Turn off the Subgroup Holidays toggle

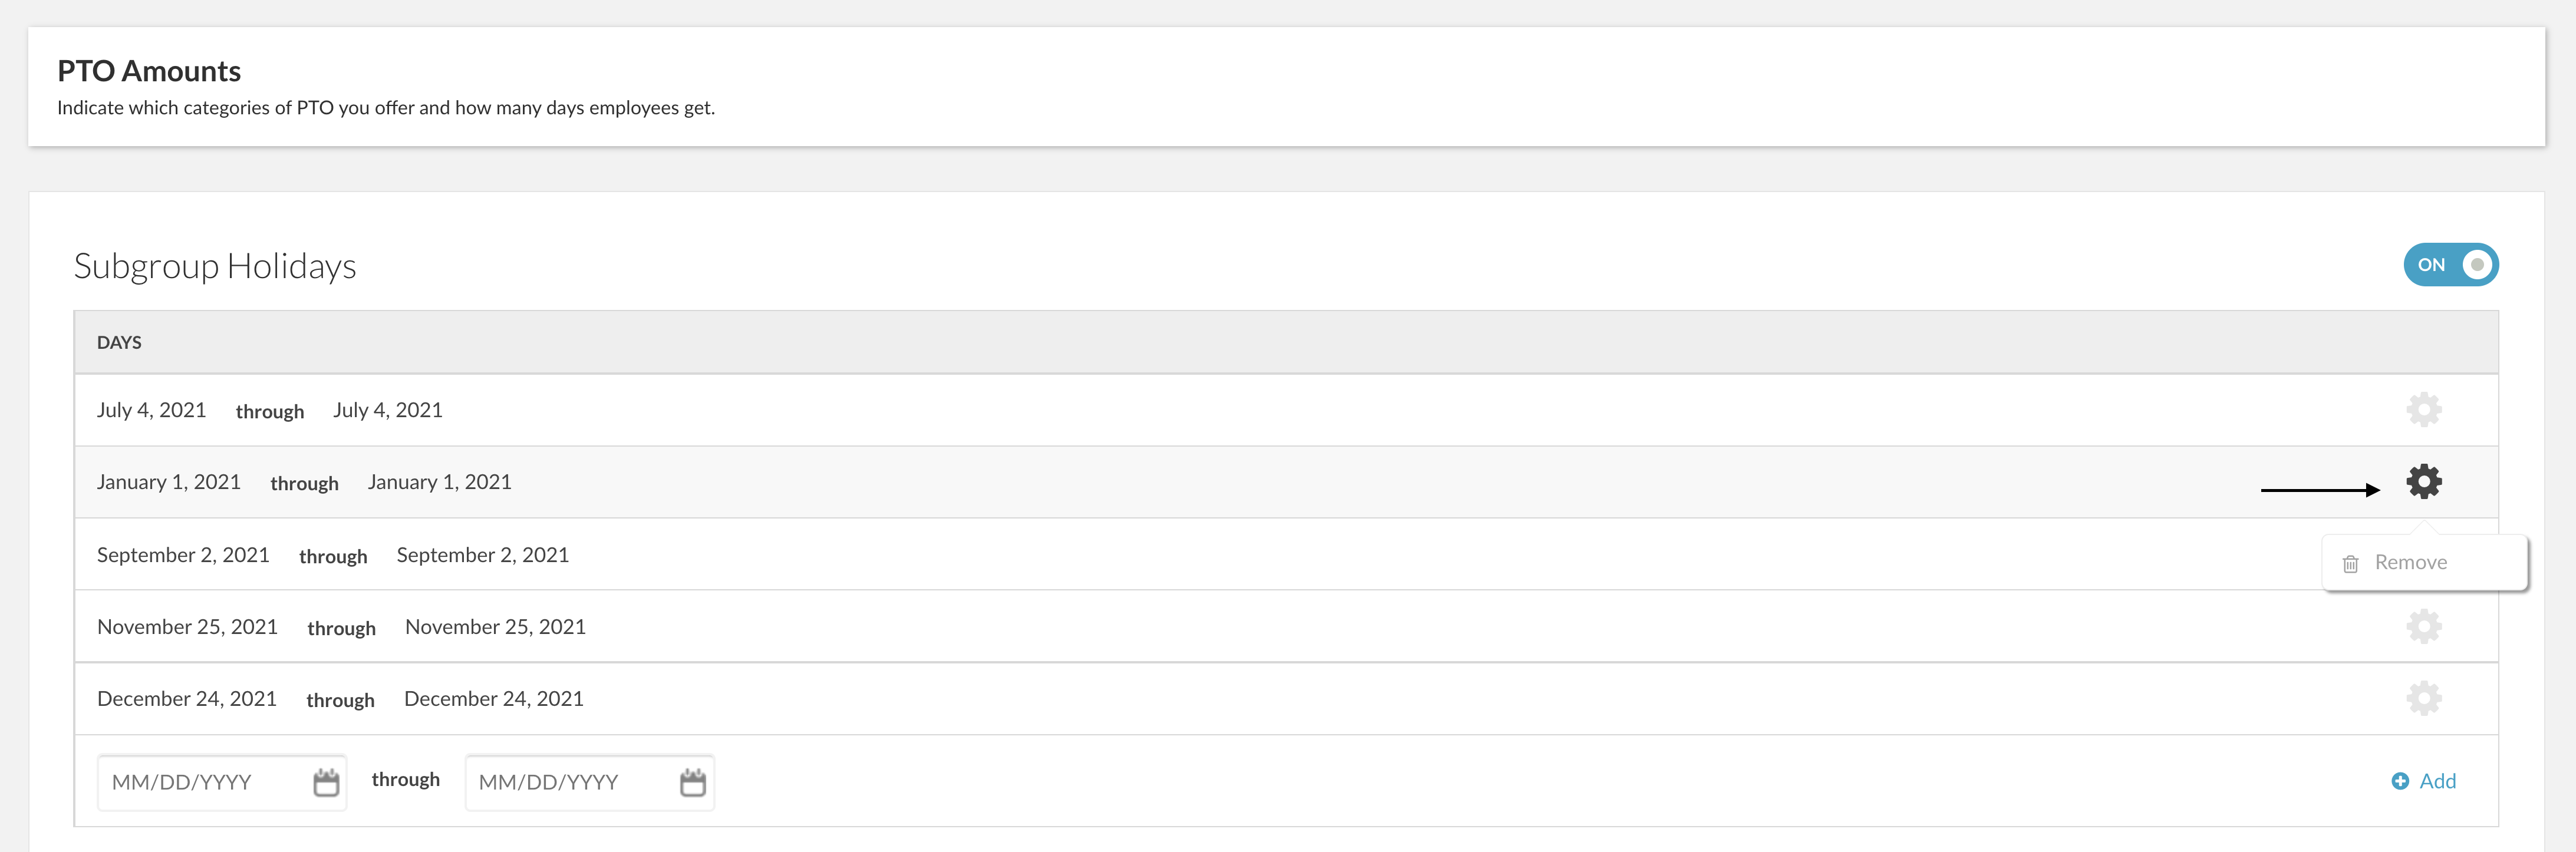click(x=2450, y=265)
